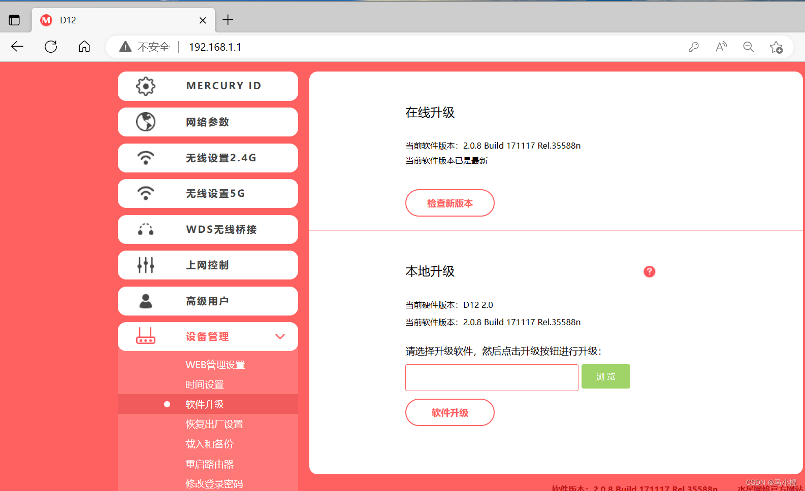
Task: Select 恢复出厂设置 submenu item
Action: tap(214, 424)
